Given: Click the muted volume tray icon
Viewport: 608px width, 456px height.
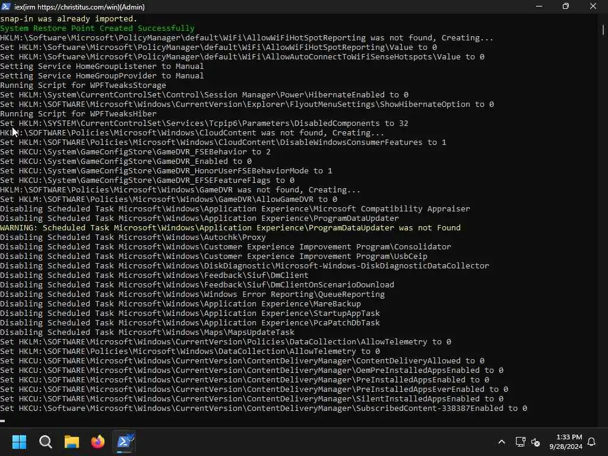Looking at the screenshot, I should [536, 442].
